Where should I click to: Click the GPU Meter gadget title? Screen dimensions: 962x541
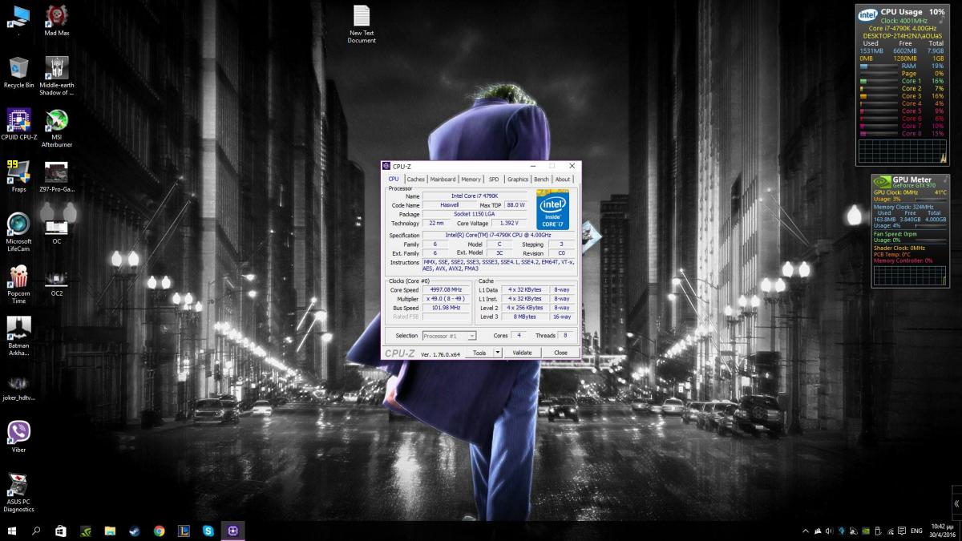click(911, 180)
